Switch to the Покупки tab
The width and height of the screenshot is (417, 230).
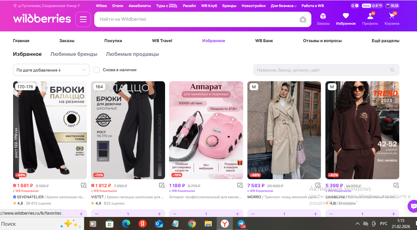(x=113, y=41)
